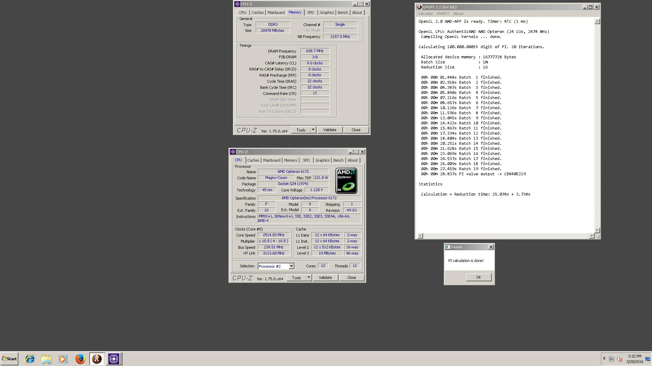Expand Tools dropdown arrow in upper CPU-Z
652x366 pixels.
click(313, 130)
